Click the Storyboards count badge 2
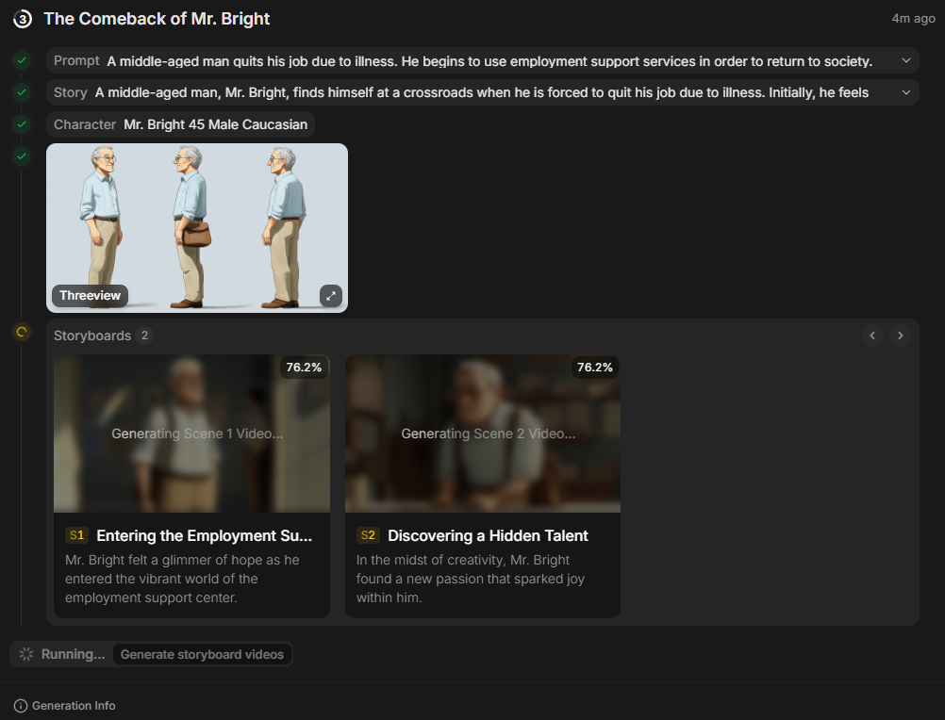Viewport: 945px width, 720px height. [144, 335]
